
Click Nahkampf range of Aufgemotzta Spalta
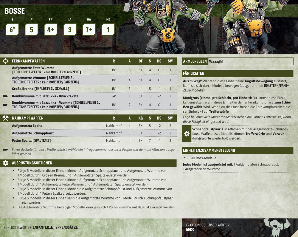pos(114,126)
